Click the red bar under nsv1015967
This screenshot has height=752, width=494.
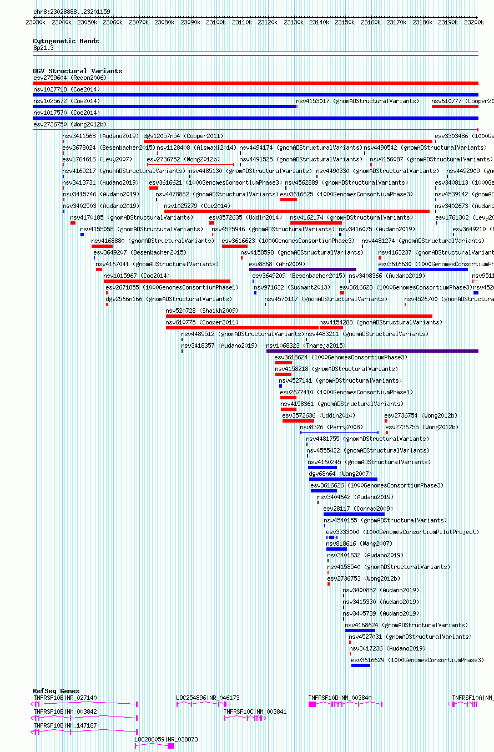click(167, 281)
